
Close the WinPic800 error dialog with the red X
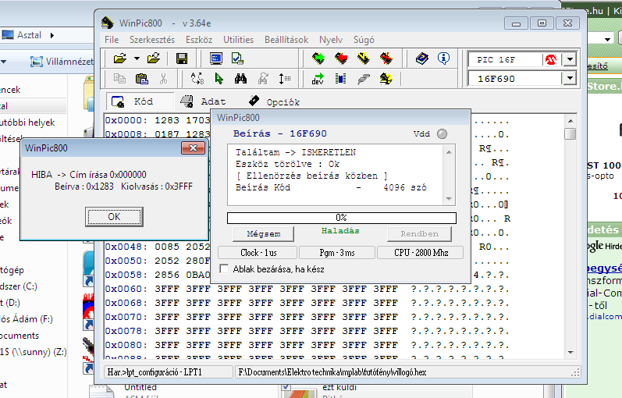click(x=194, y=148)
